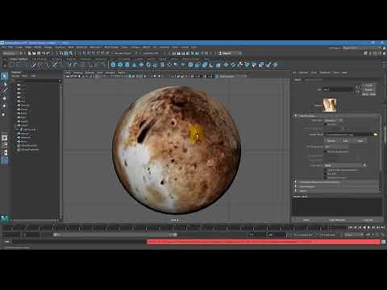Open the File menu in main menu bar
This screenshot has height=290, width=387.
(x=3, y=48)
